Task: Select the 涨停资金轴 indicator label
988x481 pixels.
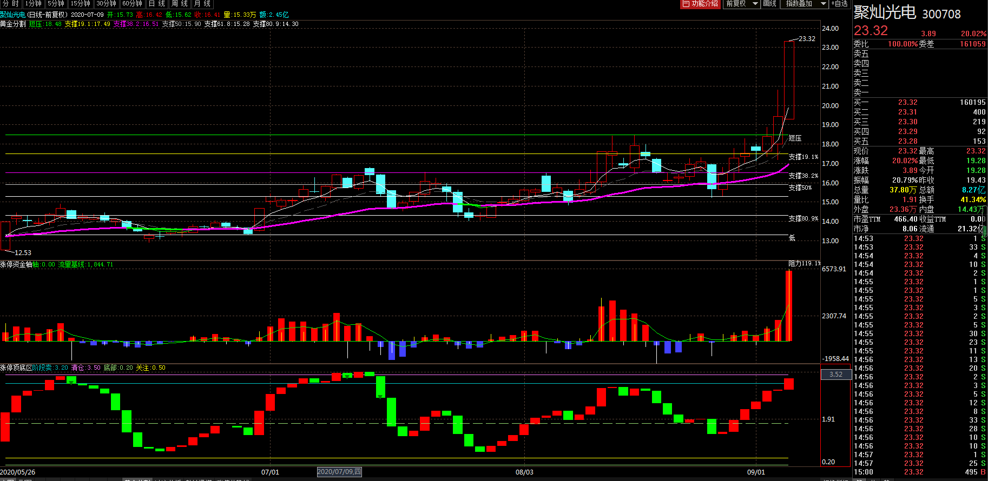Action: 16,264
